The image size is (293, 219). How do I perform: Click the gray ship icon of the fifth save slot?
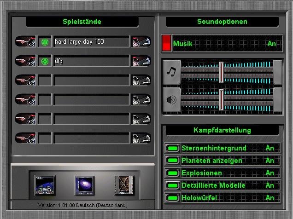pos(141,119)
